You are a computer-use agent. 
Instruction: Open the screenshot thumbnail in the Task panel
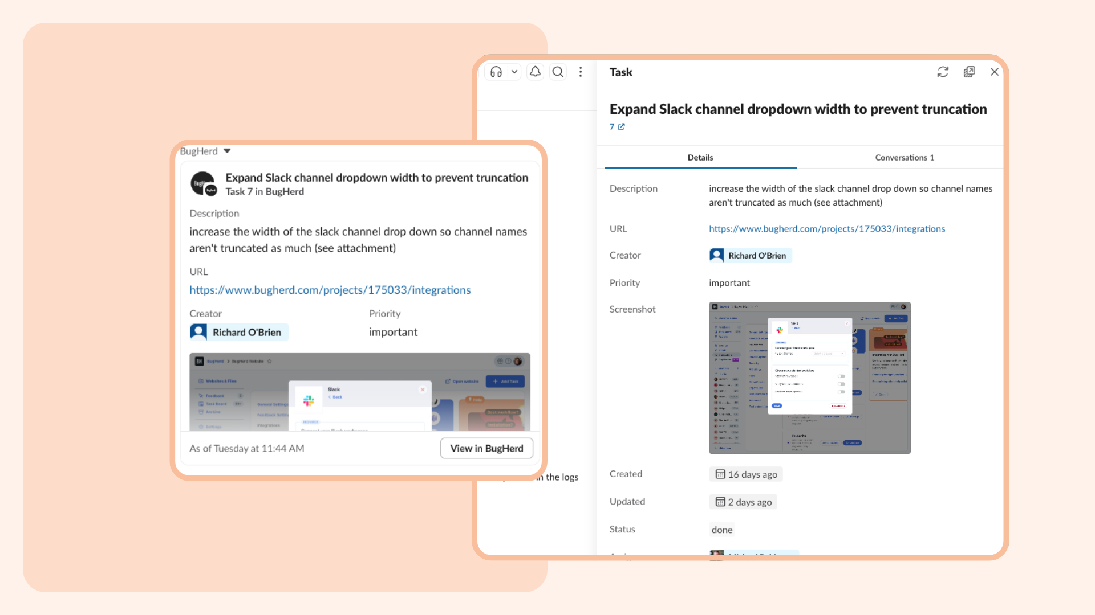click(810, 378)
